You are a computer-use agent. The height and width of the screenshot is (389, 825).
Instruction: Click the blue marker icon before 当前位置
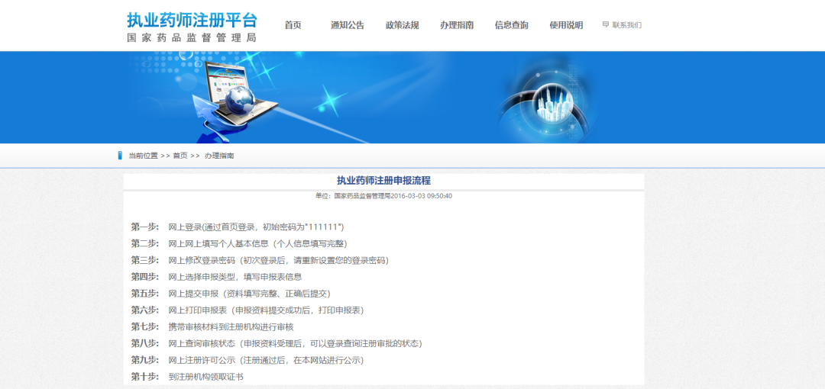[x=120, y=156]
